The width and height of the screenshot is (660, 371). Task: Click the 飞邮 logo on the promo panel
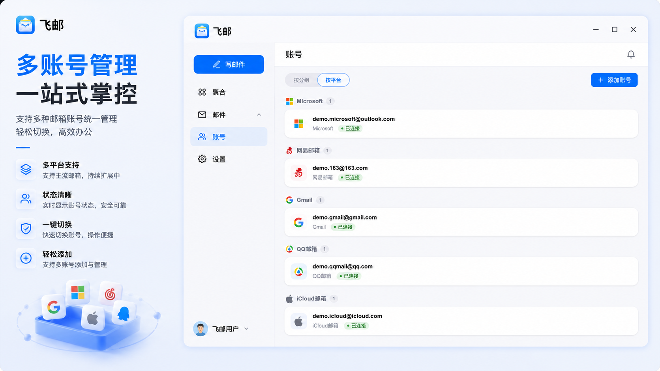(25, 25)
